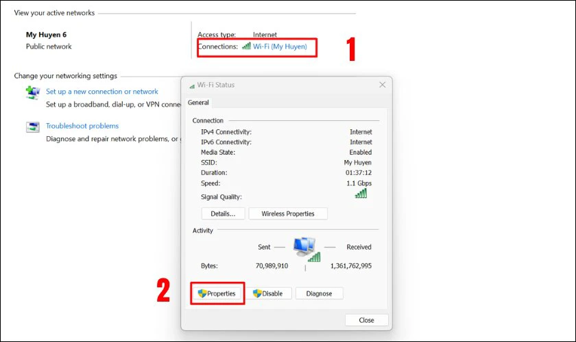Click the Disable button
This screenshot has height=342, width=576.
(x=268, y=293)
